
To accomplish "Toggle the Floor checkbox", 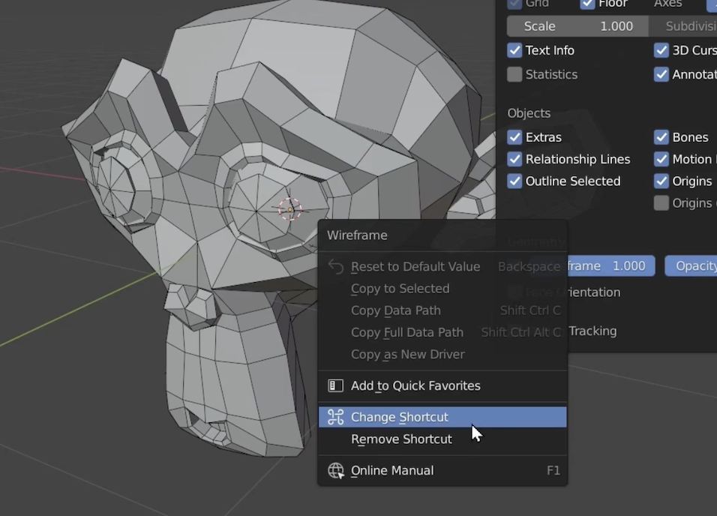I will (587, 4).
